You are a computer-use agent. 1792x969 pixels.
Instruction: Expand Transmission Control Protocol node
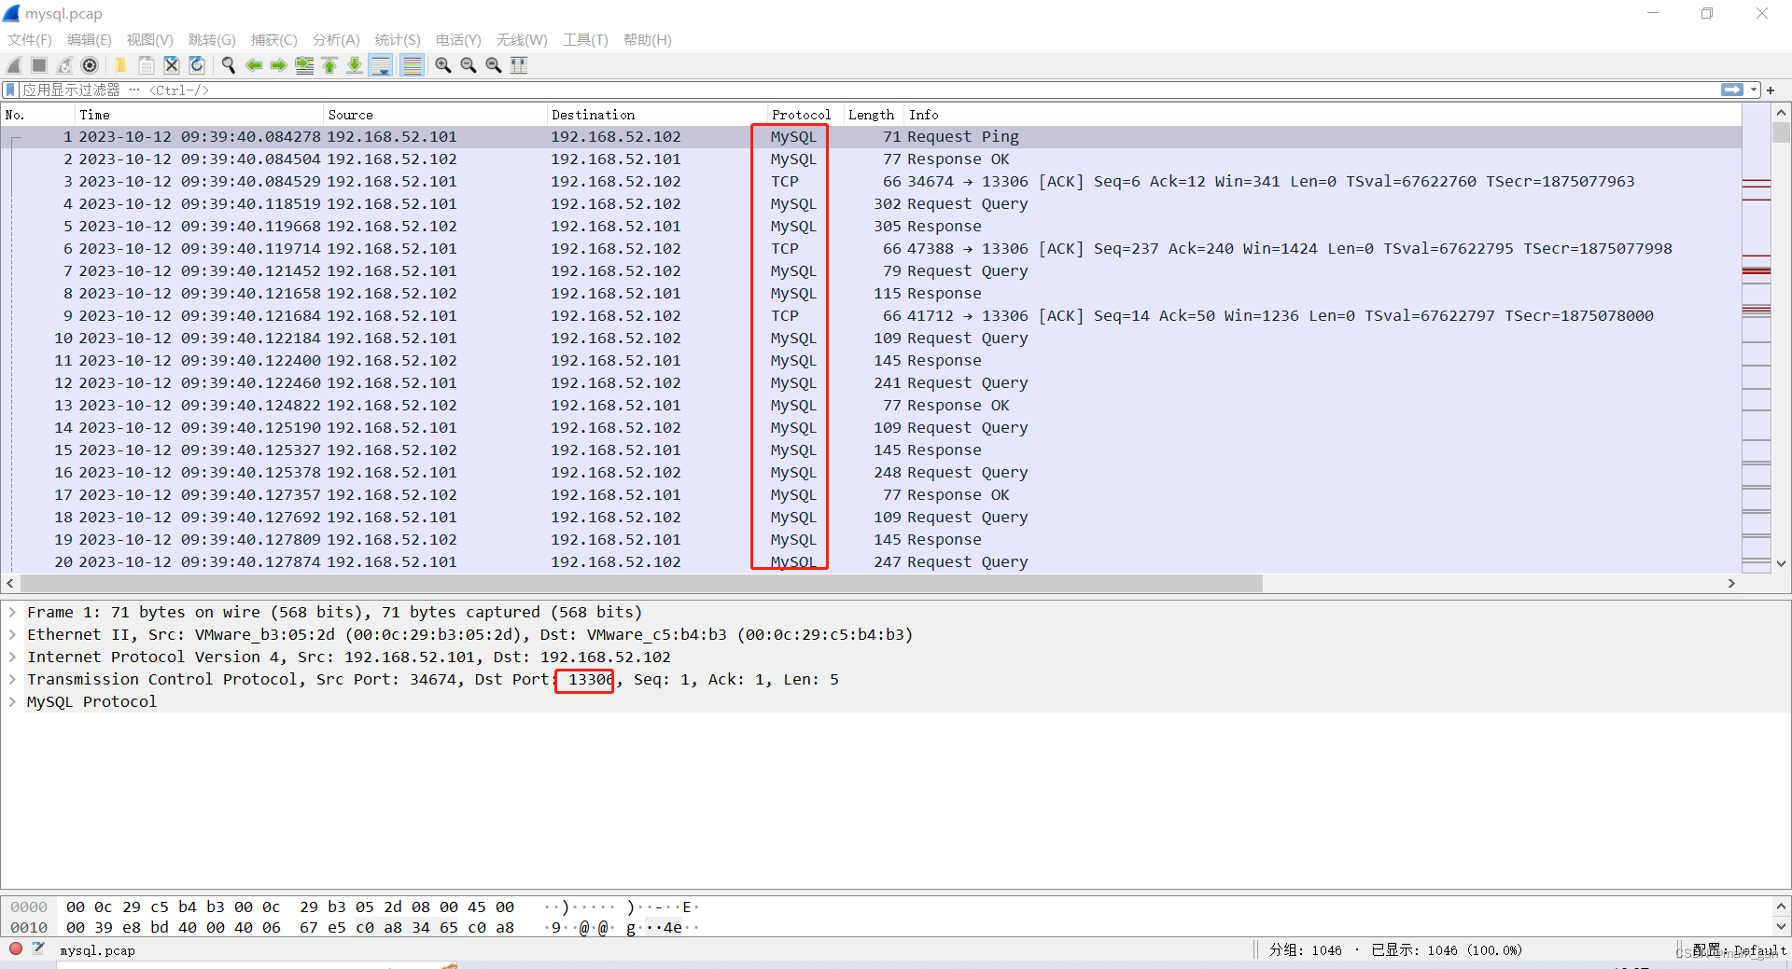click(12, 680)
